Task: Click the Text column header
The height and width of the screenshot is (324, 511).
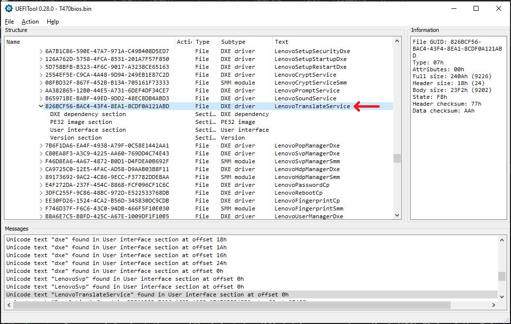Action: (332, 42)
